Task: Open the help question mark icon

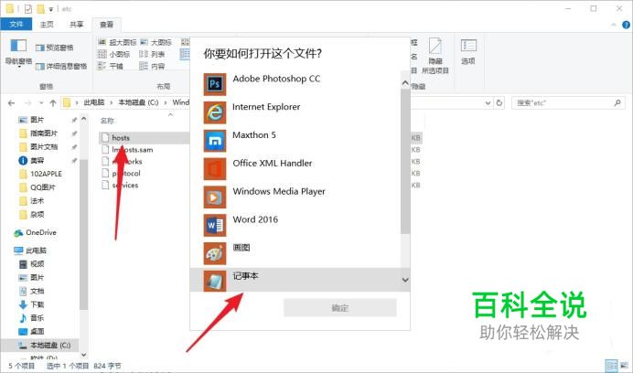Action: click(626, 25)
